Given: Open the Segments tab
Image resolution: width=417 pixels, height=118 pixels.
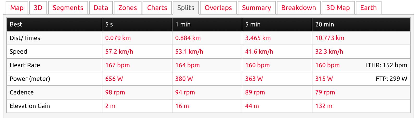Looking at the screenshot, I should pyautogui.click(x=68, y=8).
